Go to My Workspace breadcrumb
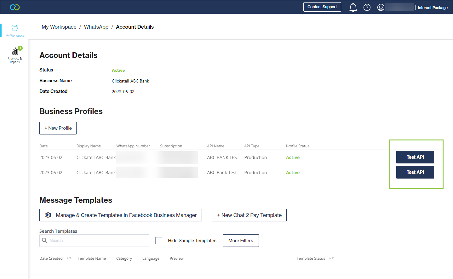The width and height of the screenshot is (453, 279). click(59, 27)
